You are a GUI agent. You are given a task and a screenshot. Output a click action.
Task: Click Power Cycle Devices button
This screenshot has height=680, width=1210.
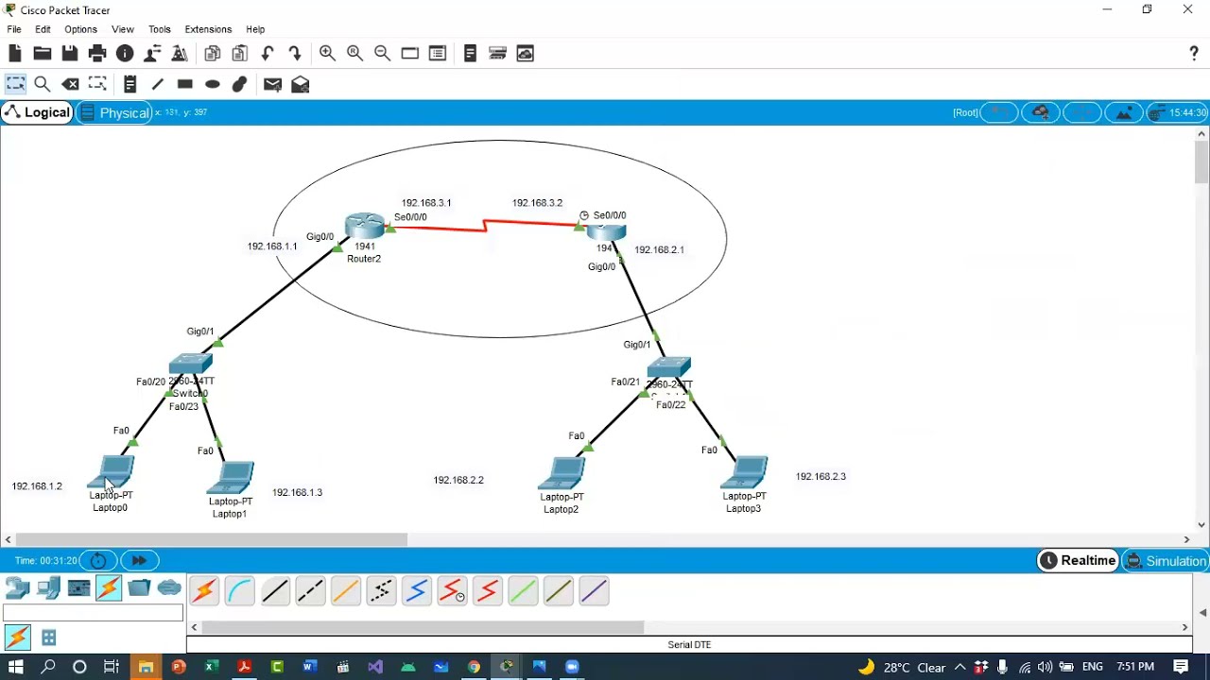pos(98,561)
